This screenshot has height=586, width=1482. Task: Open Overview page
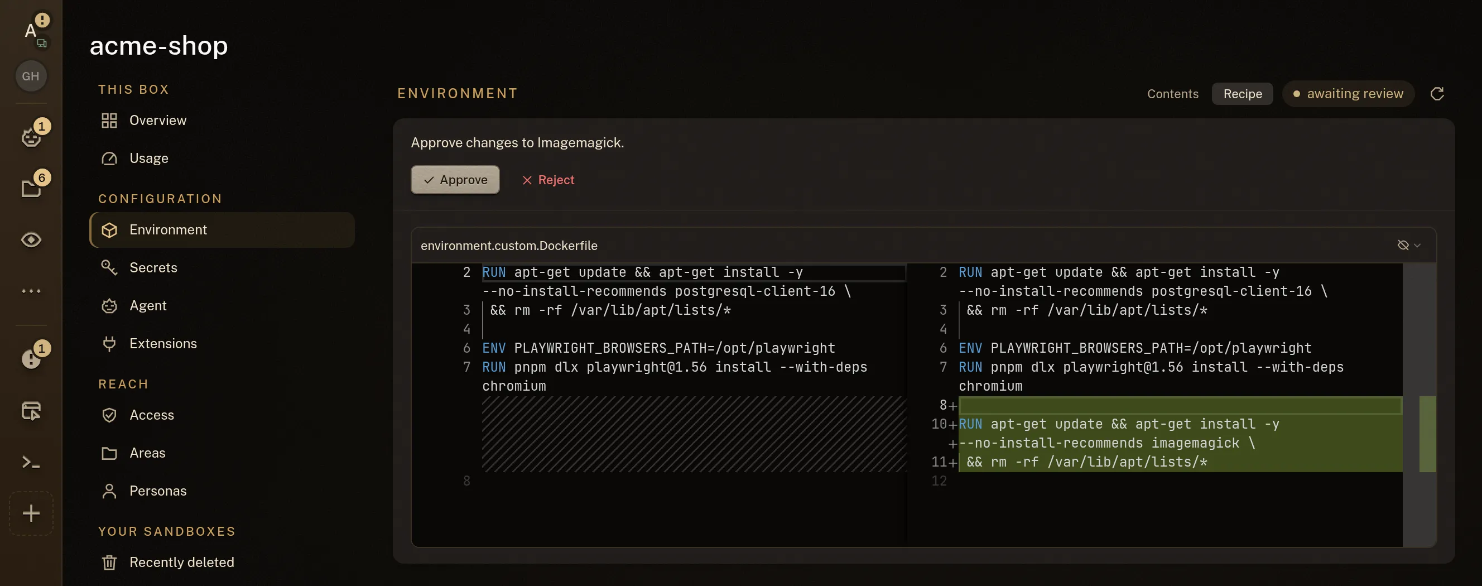coord(222,121)
